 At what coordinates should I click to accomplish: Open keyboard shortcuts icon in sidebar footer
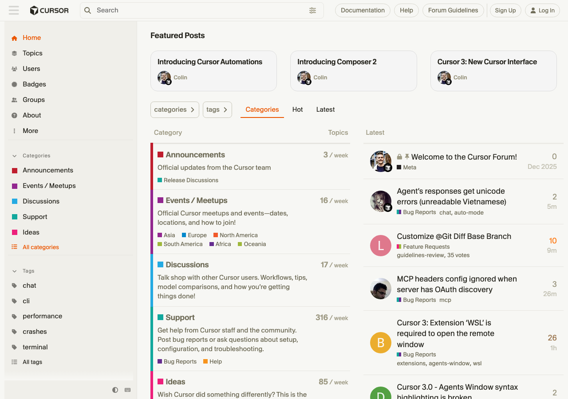click(128, 390)
